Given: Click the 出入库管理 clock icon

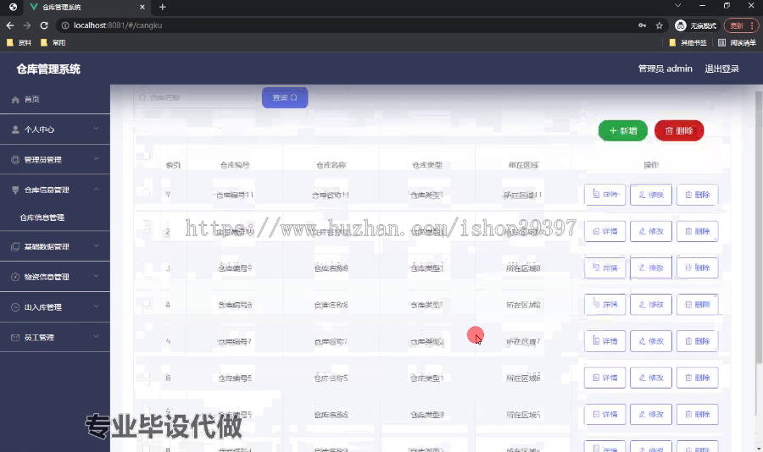Looking at the screenshot, I should point(15,307).
